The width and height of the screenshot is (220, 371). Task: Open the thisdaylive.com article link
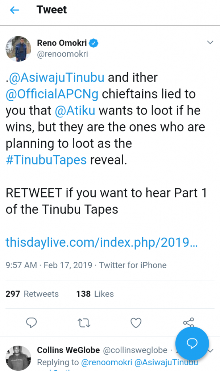point(101,242)
